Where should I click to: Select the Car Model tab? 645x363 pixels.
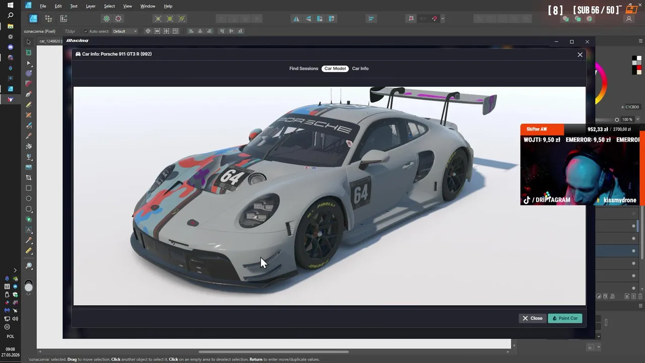pyautogui.click(x=335, y=69)
